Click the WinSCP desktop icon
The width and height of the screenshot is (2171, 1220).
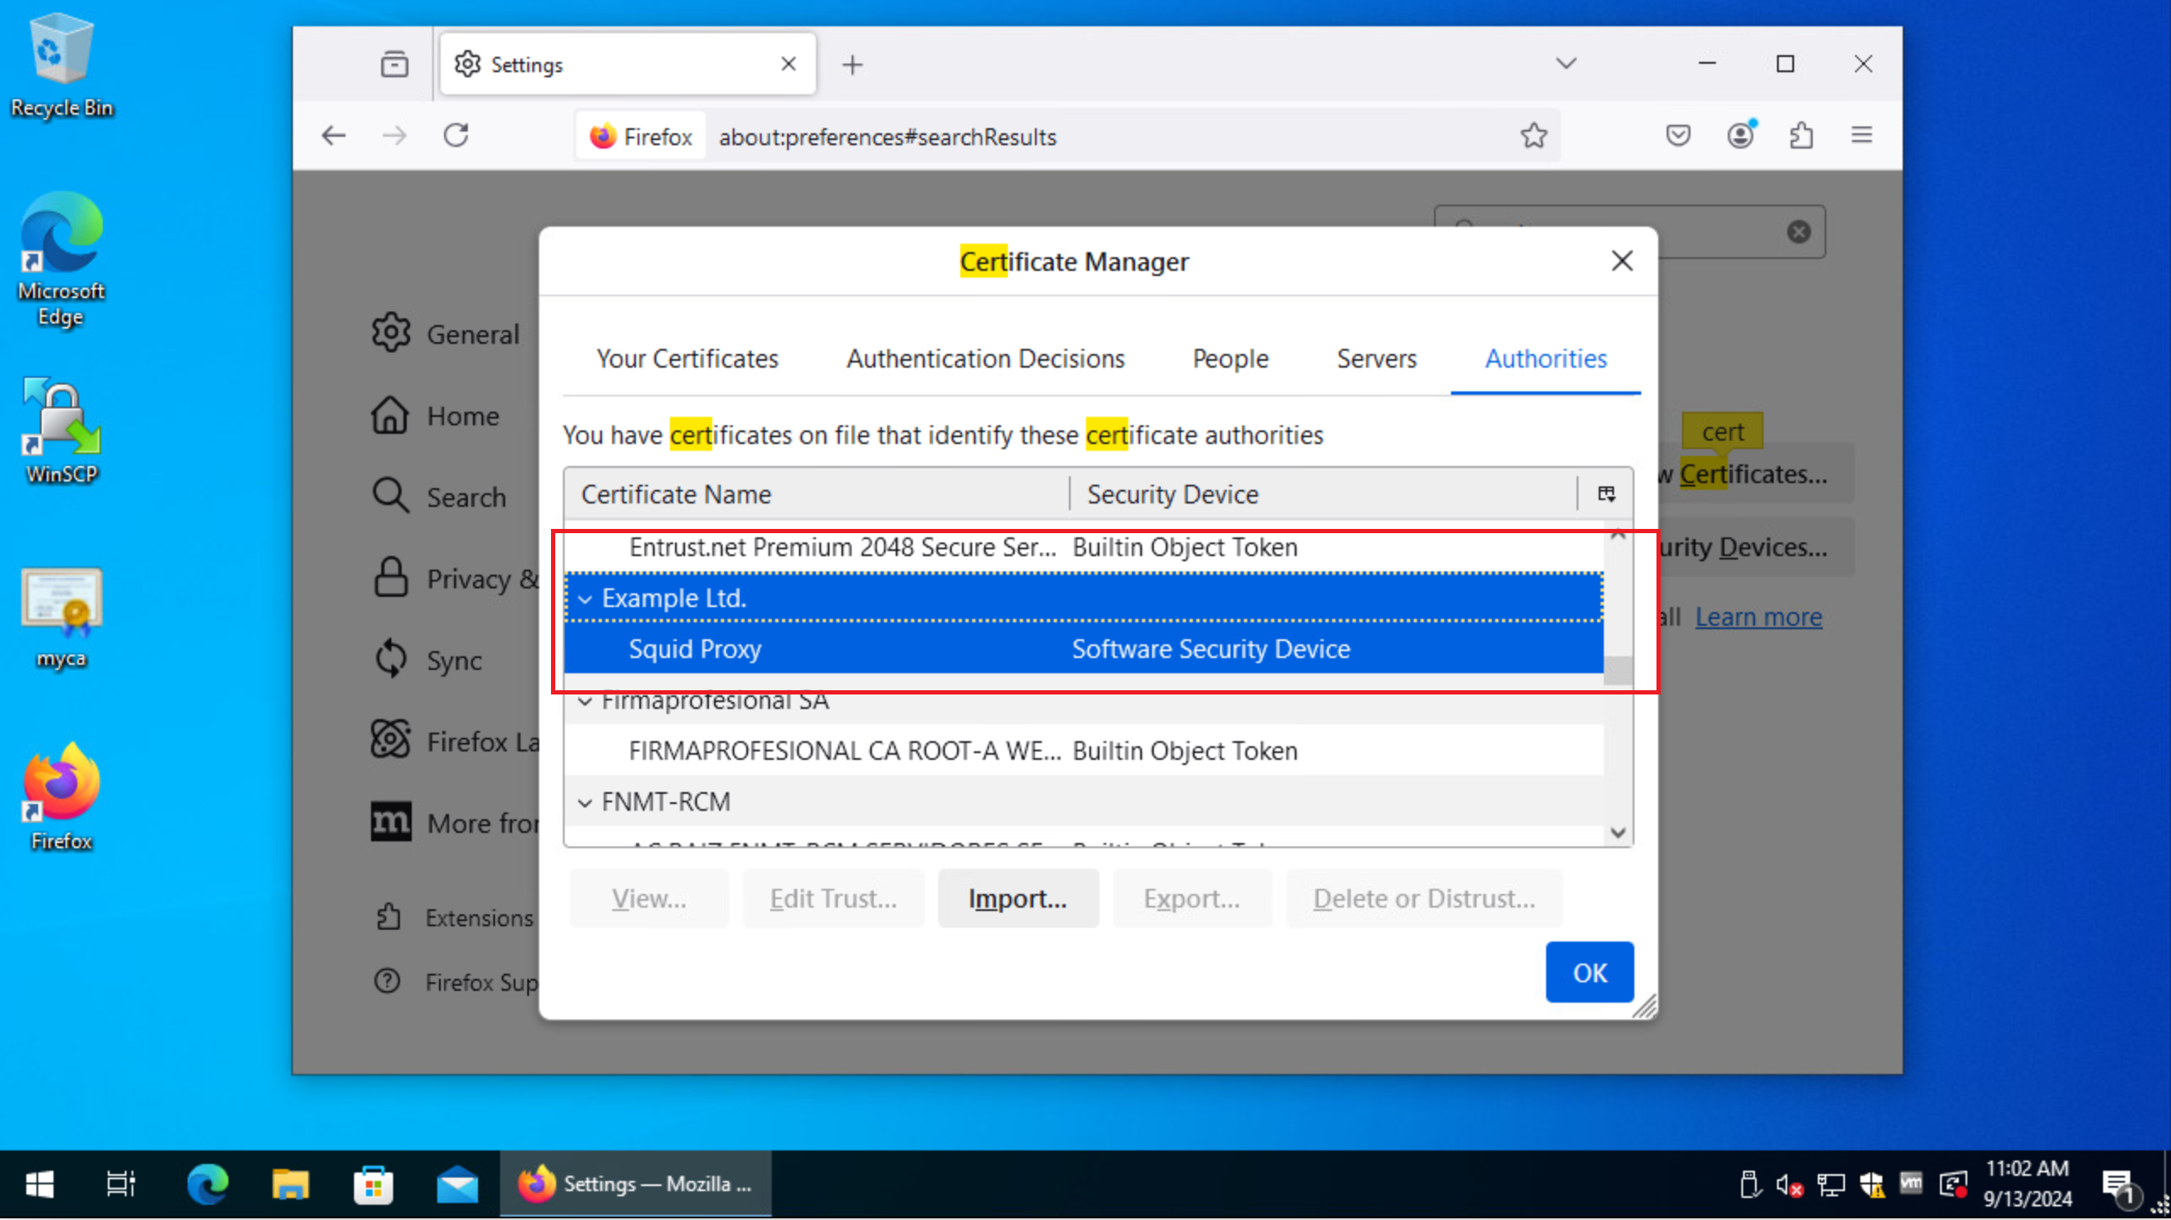coord(61,431)
